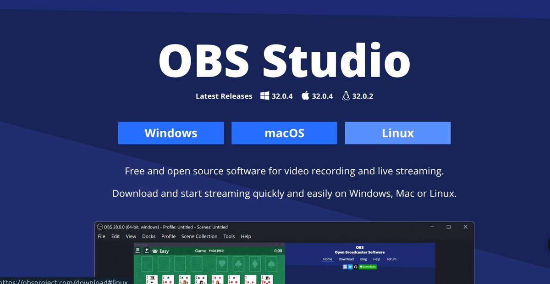Click the solitaire Menu hamburger icon
Screen dimensions: 550x284
click(x=137, y=251)
